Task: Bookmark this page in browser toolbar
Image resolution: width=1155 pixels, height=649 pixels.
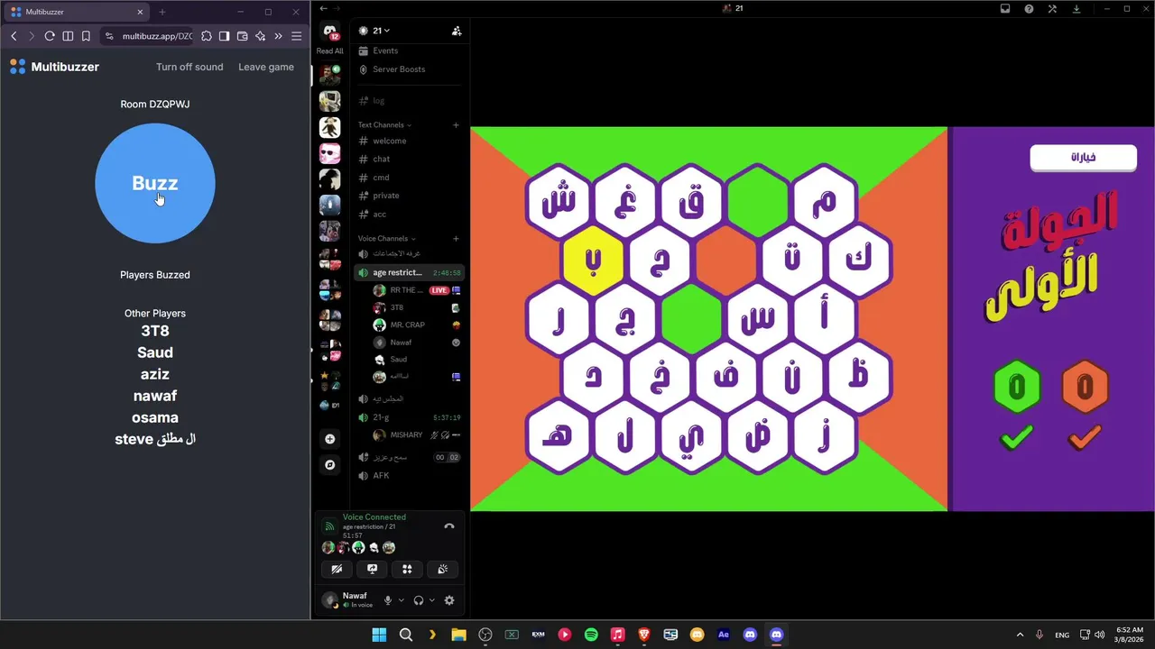Action: 86,36
